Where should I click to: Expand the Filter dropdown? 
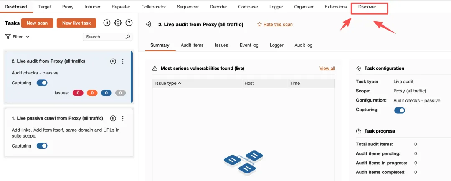[x=18, y=37]
